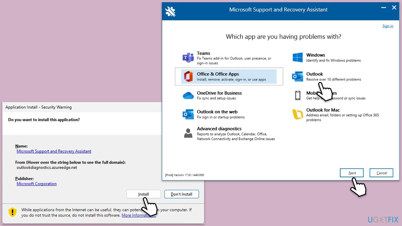
Task: Click 'Fix sign in or startup problems' description
Action: click(221, 117)
